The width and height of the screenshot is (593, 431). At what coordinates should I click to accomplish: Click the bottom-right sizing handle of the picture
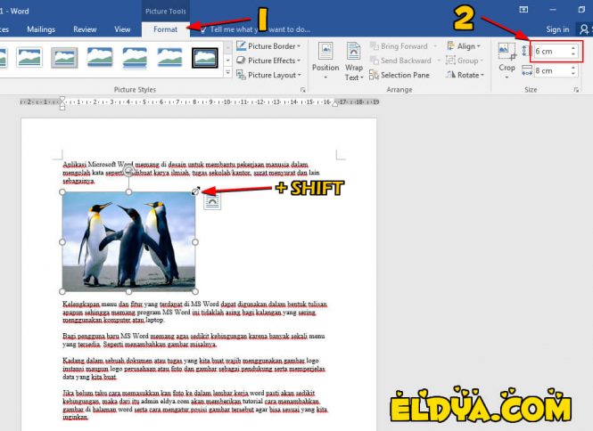tap(195, 291)
